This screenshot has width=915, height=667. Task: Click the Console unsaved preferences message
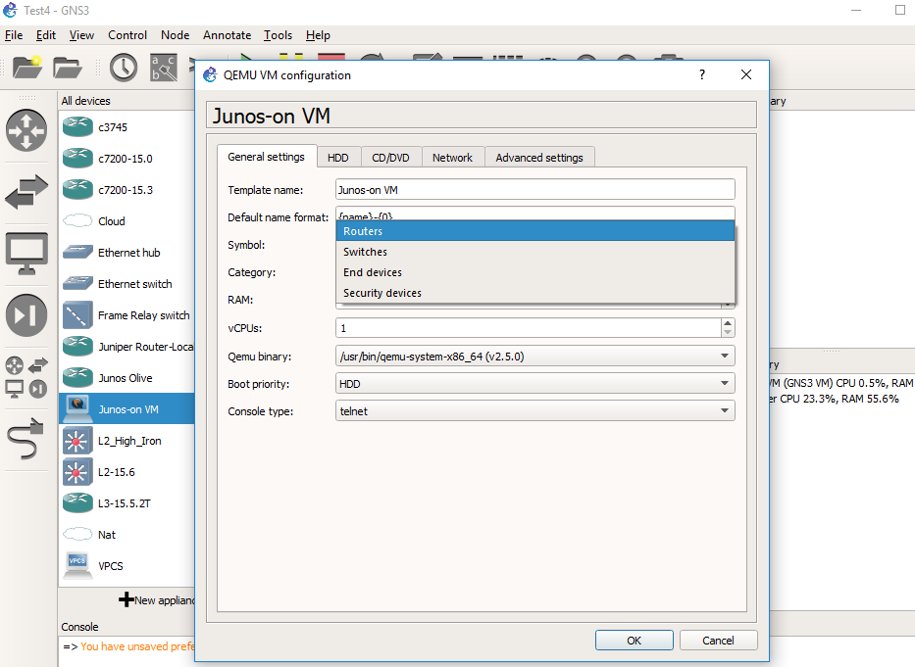(x=137, y=646)
